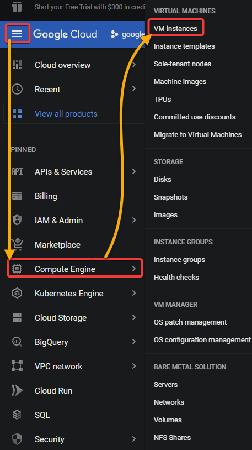Click the Kubernetes Engine hexagon icon

click(x=17, y=294)
